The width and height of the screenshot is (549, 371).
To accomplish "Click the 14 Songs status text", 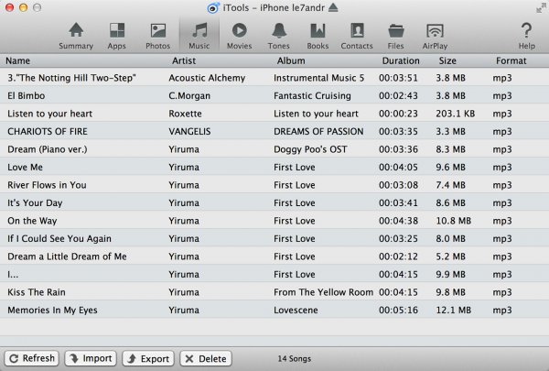I will tap(295, 359).
